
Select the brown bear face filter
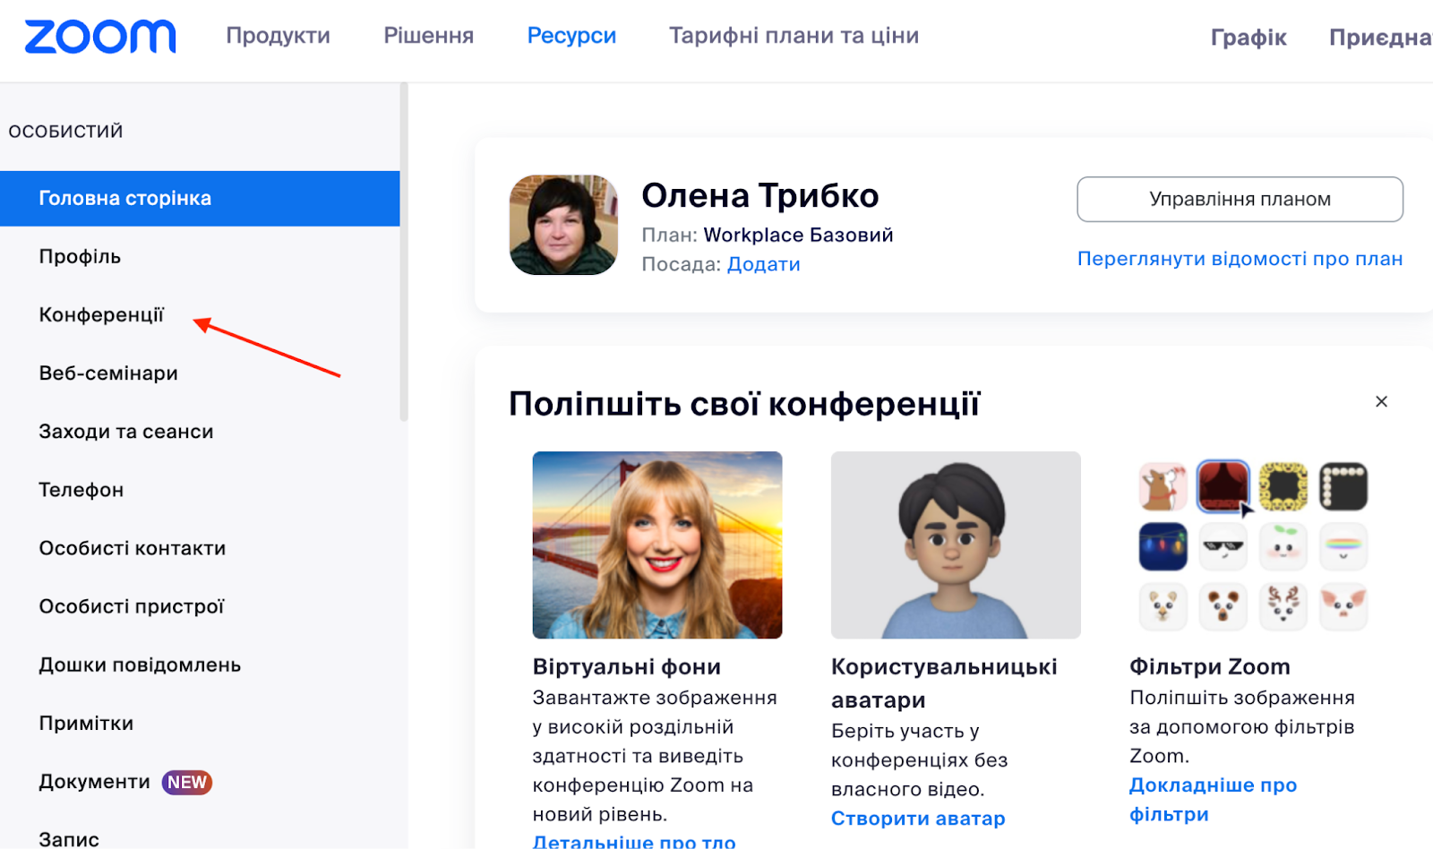(1223, 606)
